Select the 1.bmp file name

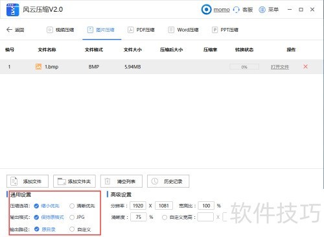(x=51, y=67)
